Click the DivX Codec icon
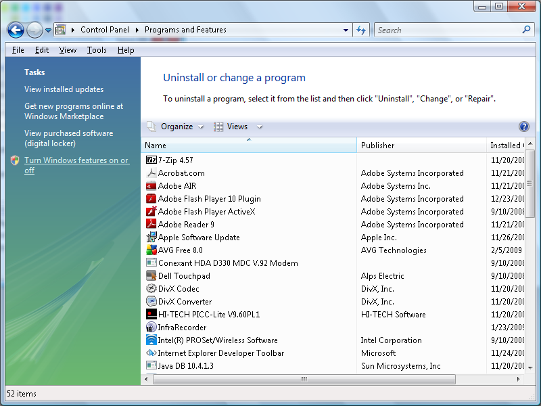 coord(151,288)
